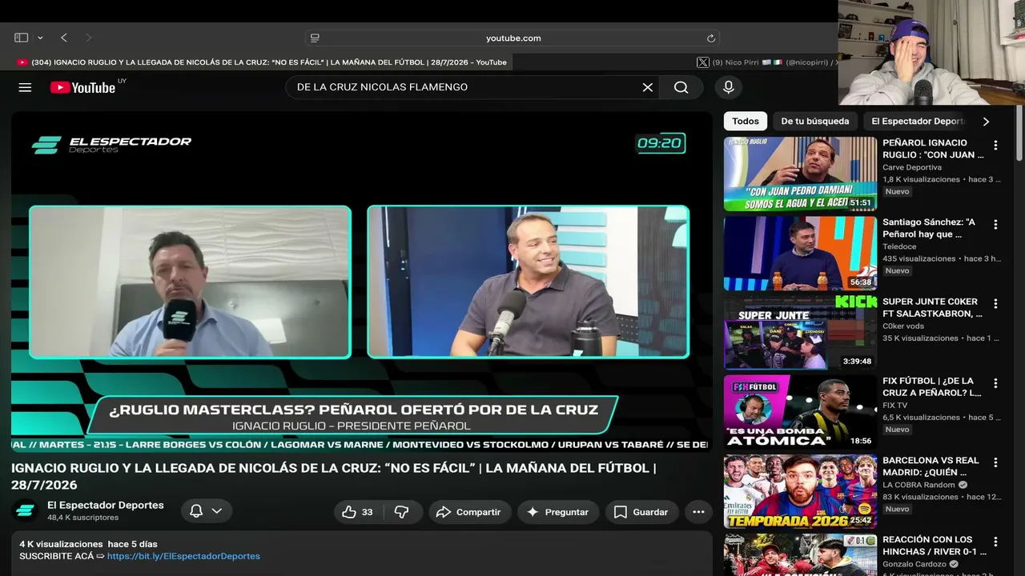Screen dimensions: 1025x576
Task: Open the 'SUPER JUNTE C0KER FT SALASTKABRON' title
Action: click(x=932, y=308)
